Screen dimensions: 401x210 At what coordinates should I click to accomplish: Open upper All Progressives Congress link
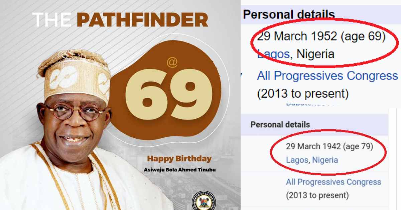pos(327,76)
